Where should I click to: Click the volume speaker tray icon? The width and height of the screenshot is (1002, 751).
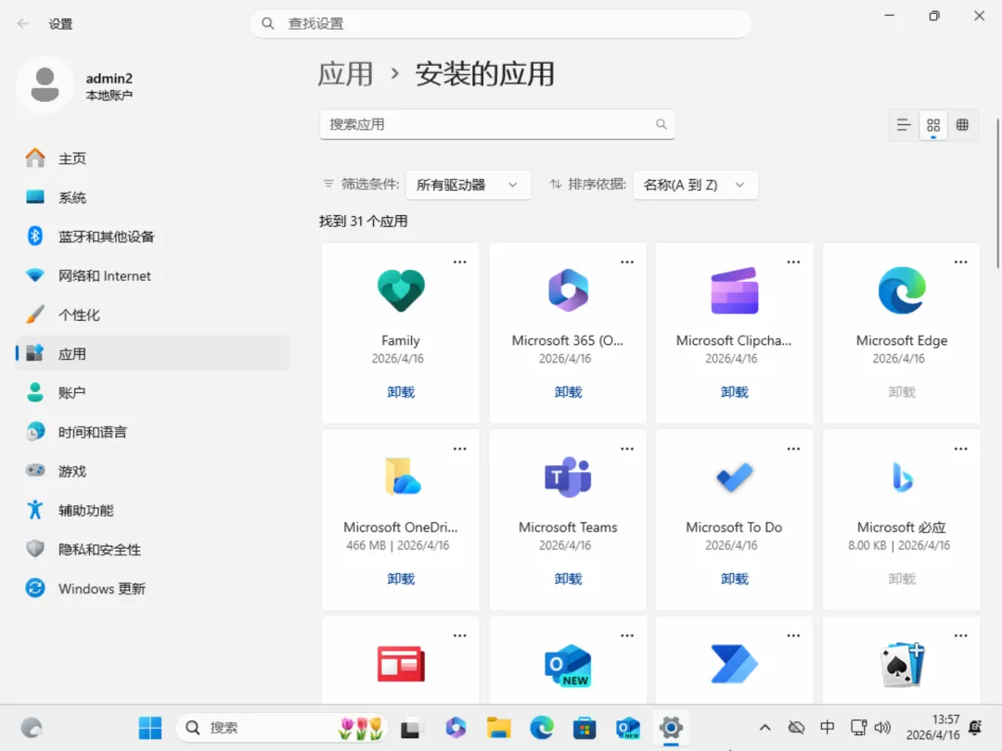[x=882, y=728]
